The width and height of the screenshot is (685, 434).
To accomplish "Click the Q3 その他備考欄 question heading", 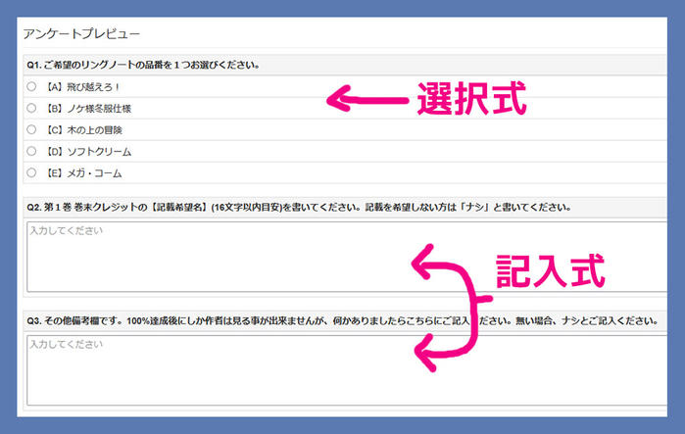I will coord(333,320).
